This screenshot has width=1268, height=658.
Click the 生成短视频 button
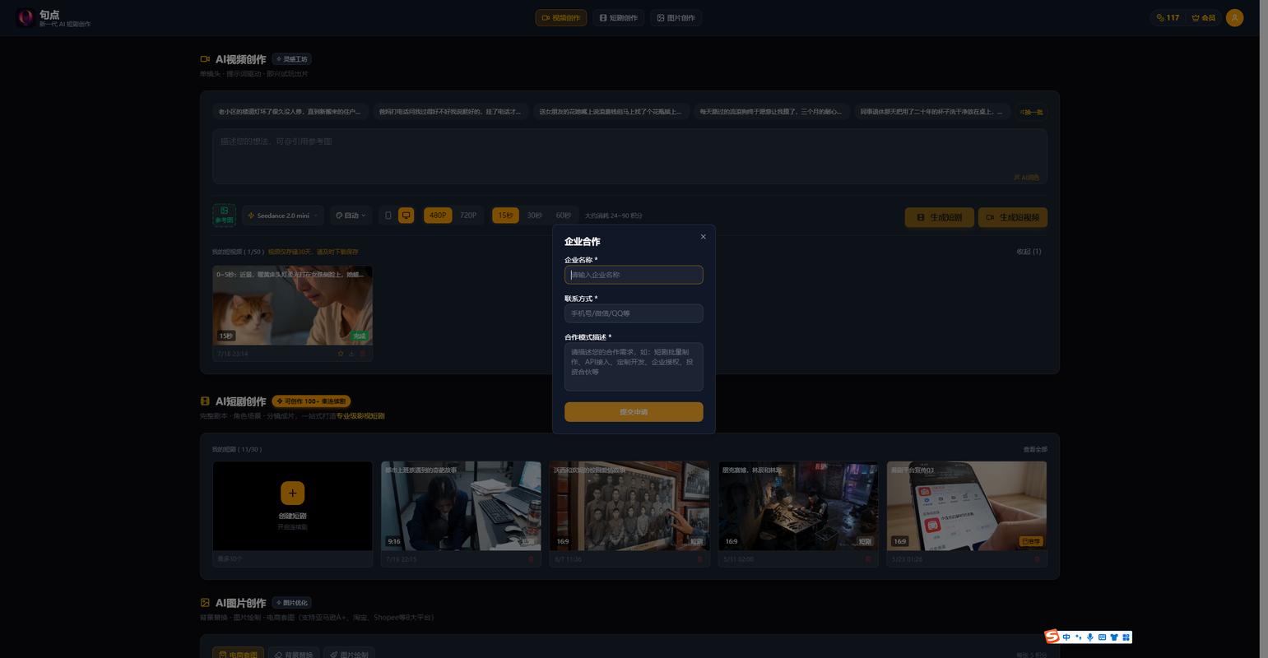[1012, 217]
